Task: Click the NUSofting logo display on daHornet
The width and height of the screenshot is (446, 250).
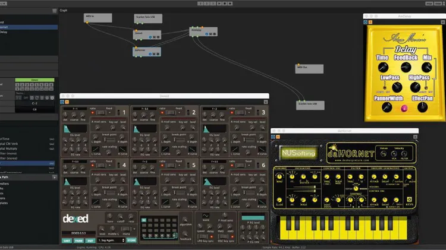Action: point(299,153)
